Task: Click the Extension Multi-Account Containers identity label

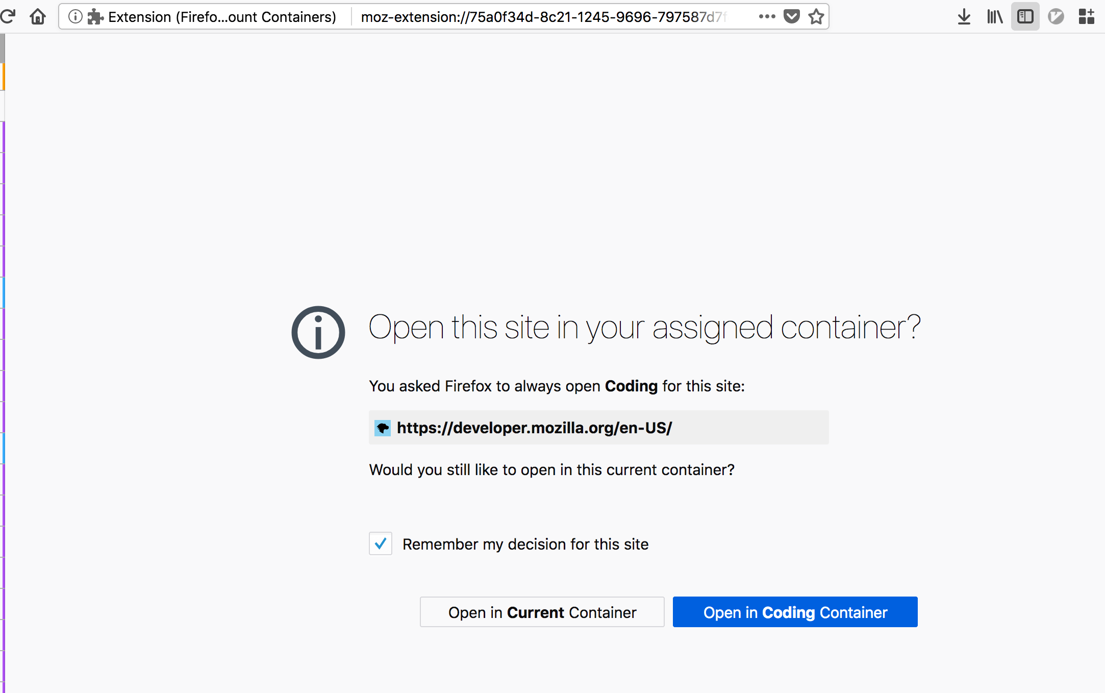Action: 222,16
